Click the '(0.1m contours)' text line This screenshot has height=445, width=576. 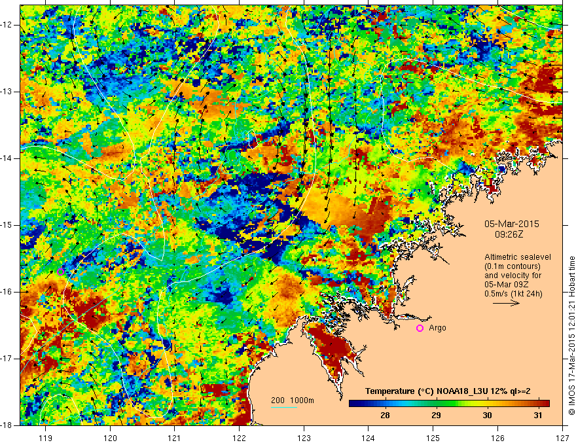513,266
